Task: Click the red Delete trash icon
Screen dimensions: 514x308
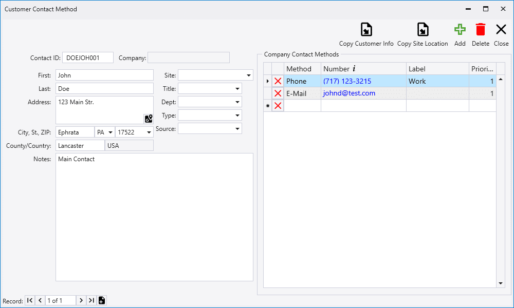Action: pyautogui.click(x=480, y=30)
